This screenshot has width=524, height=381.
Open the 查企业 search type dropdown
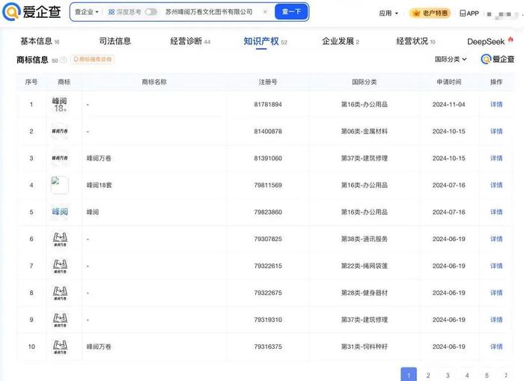[85, 12]
